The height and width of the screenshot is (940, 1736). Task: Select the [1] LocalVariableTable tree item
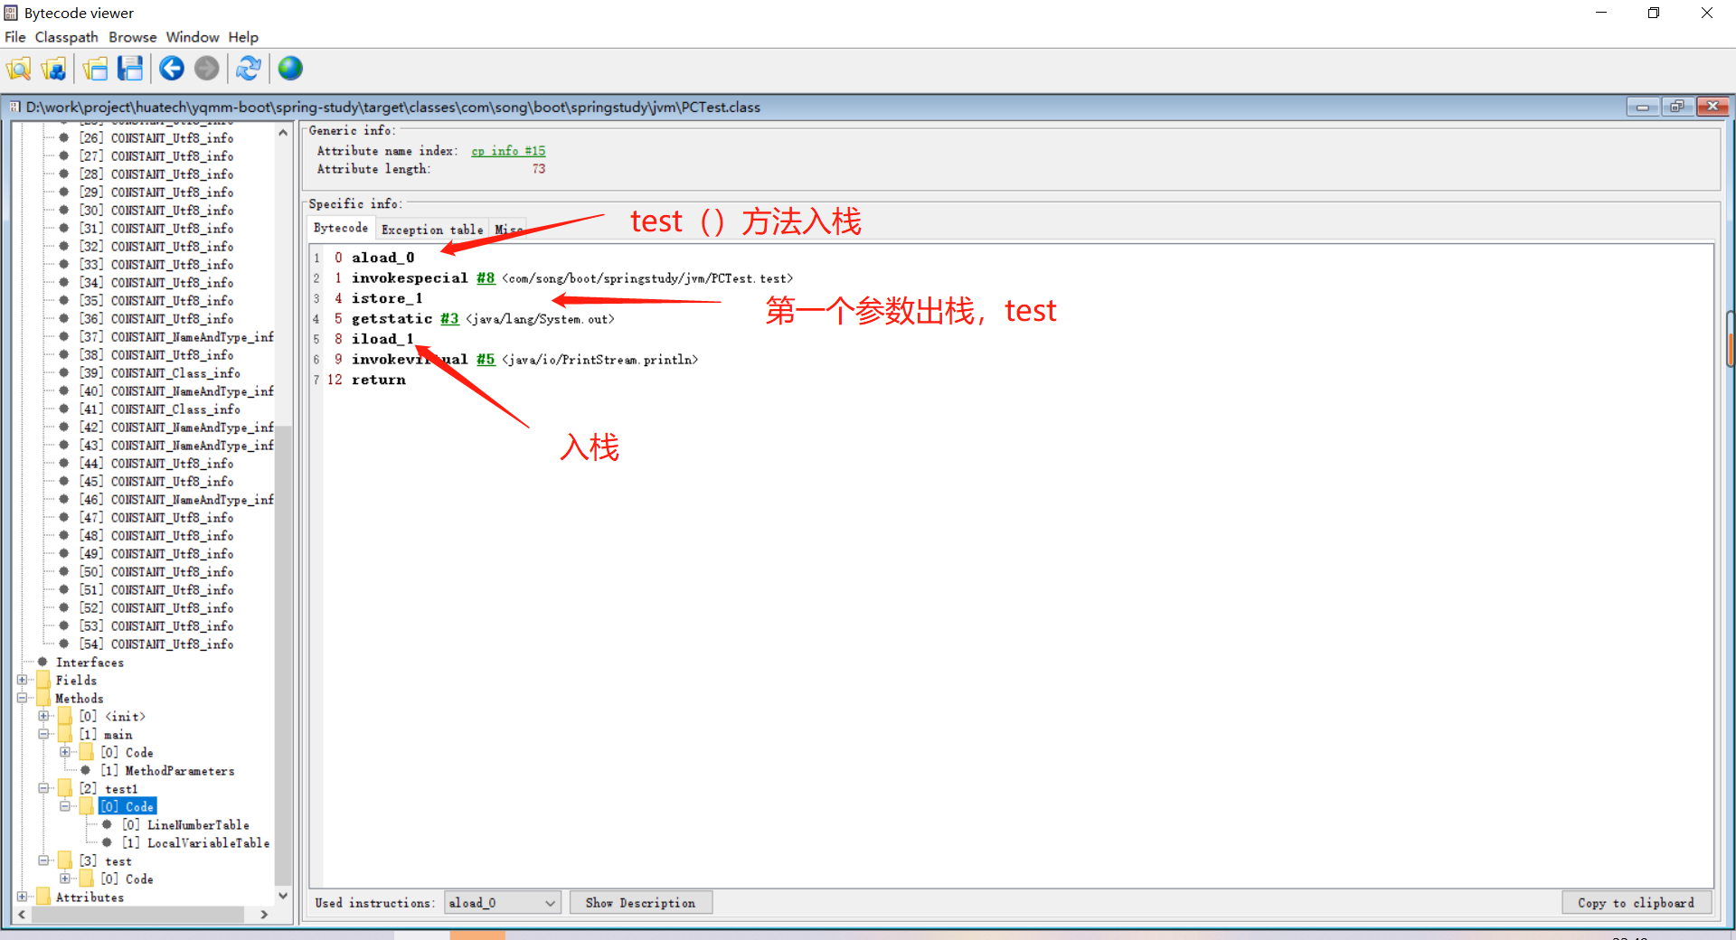point(196,842)
